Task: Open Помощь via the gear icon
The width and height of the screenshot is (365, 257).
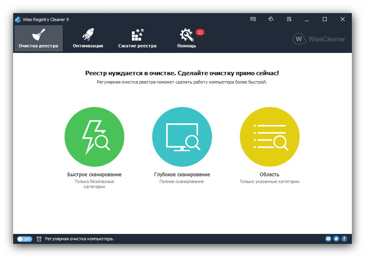Action: (x=185, y=34)
